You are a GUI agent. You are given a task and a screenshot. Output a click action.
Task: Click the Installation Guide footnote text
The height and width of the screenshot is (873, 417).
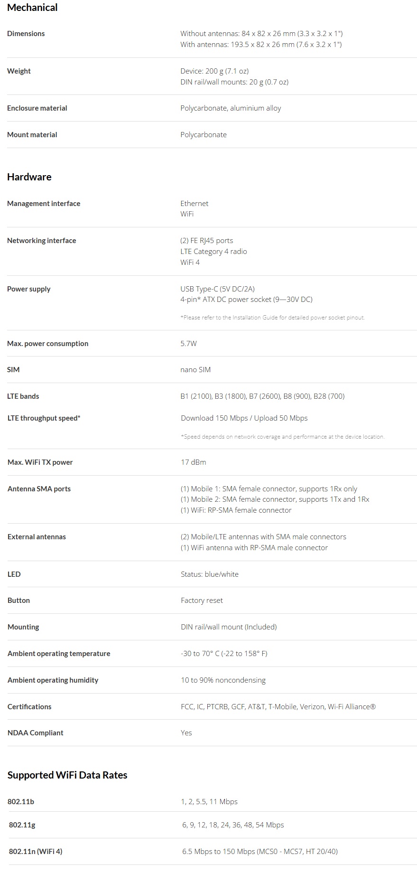(x=272, y=318)
